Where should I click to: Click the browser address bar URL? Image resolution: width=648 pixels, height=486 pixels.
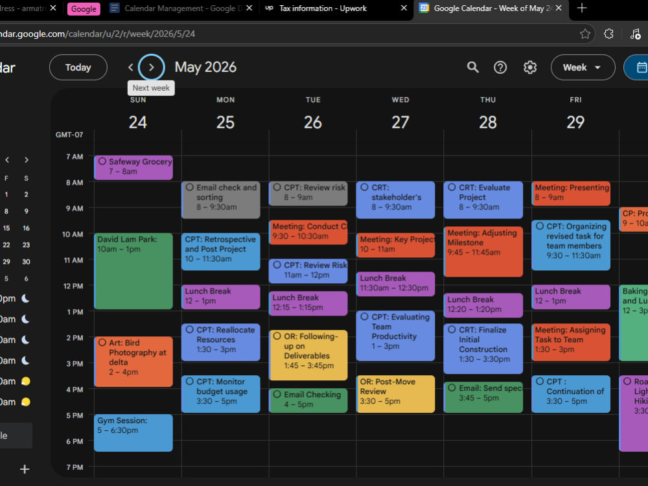tap(98, 34)
